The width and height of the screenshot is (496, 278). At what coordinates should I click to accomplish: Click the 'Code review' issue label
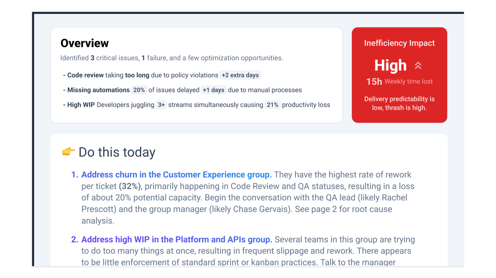pyautogui.click(x=85, y=75)
